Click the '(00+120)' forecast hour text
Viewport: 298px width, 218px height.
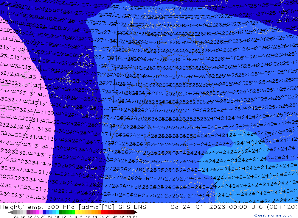[282, 207]
